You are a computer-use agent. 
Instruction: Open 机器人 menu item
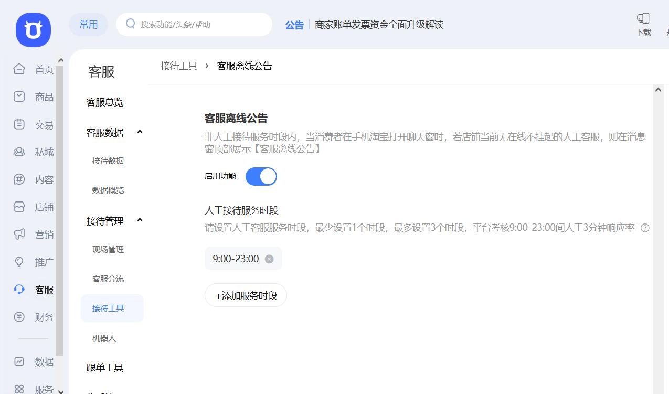104,338
